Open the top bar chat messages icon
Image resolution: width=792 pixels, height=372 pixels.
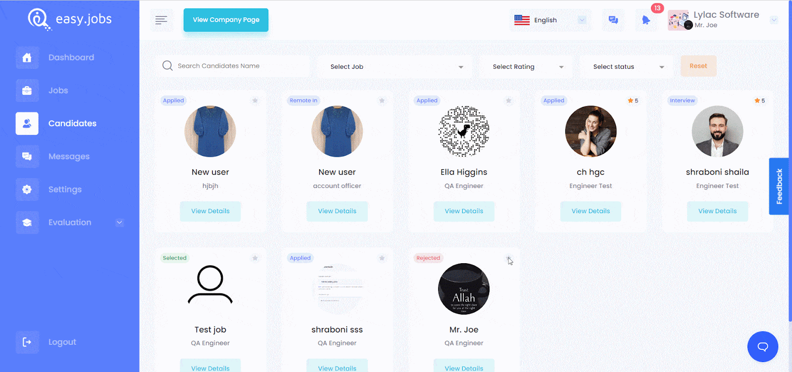[613, 20]
